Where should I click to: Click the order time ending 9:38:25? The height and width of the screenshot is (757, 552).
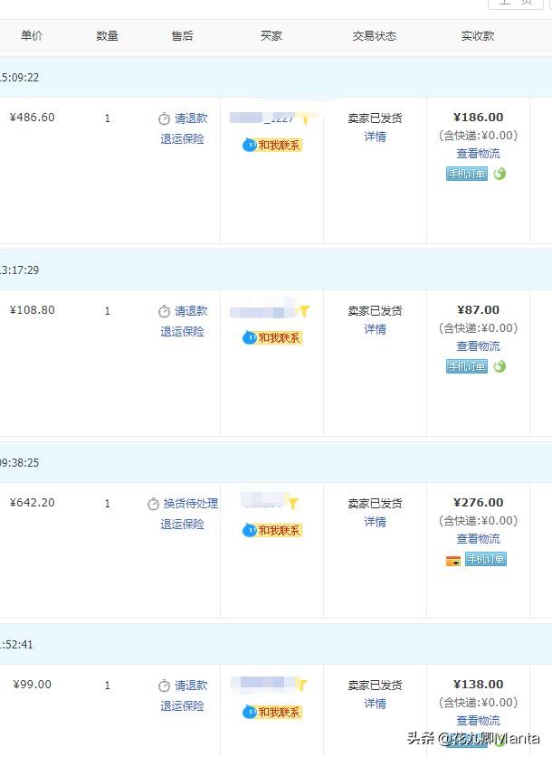(19, 462)
